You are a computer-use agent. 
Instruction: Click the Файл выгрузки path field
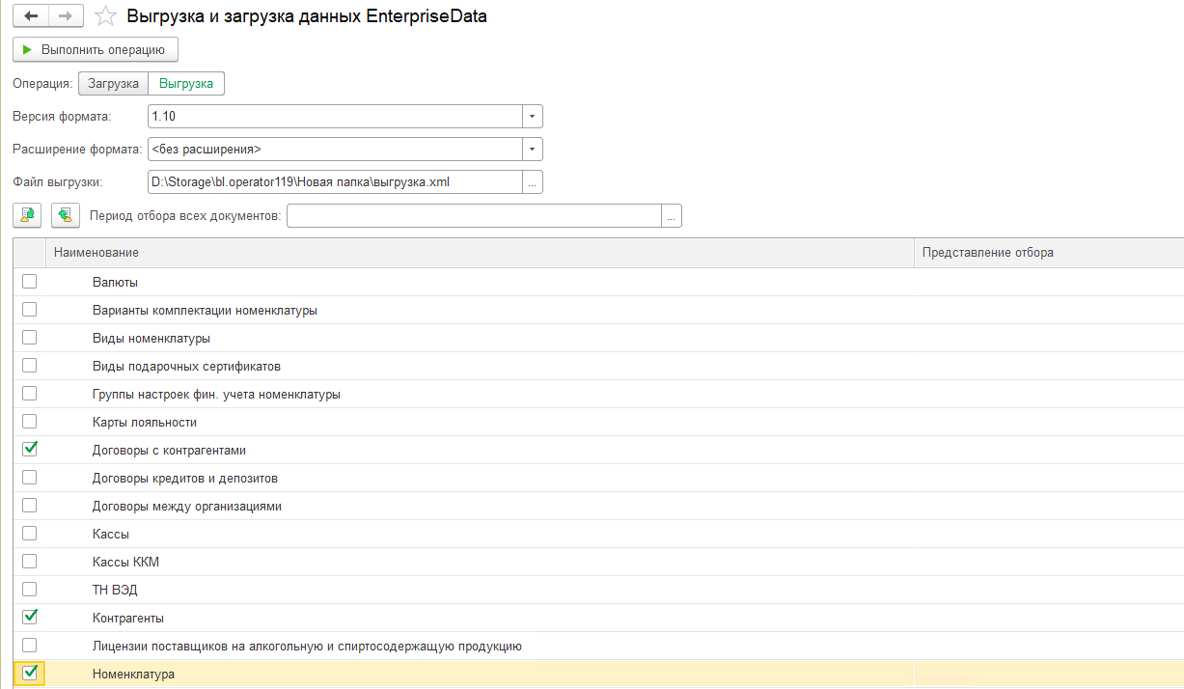pyautogui.click(x=335, y=182)
